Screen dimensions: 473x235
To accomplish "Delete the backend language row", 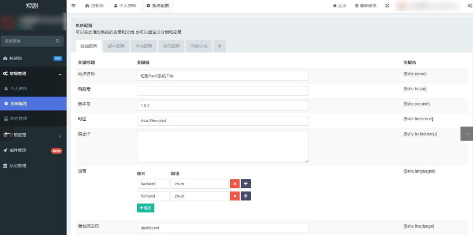I will click(x=235, y=184).
